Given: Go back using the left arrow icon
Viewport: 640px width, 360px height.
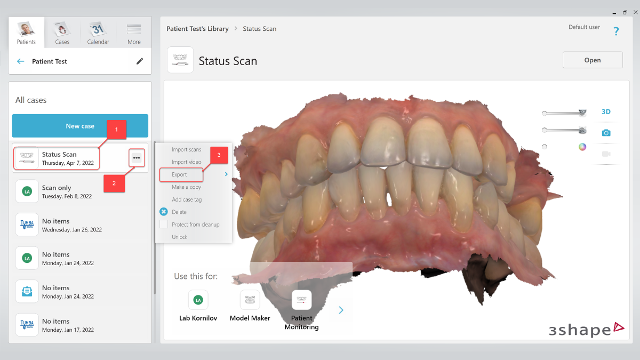Looking at the screenshot, I should coord(21,61).
